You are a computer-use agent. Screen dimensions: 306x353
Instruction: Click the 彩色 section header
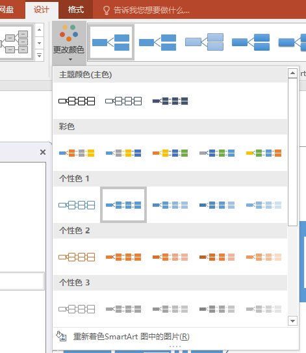pos(170,127)
